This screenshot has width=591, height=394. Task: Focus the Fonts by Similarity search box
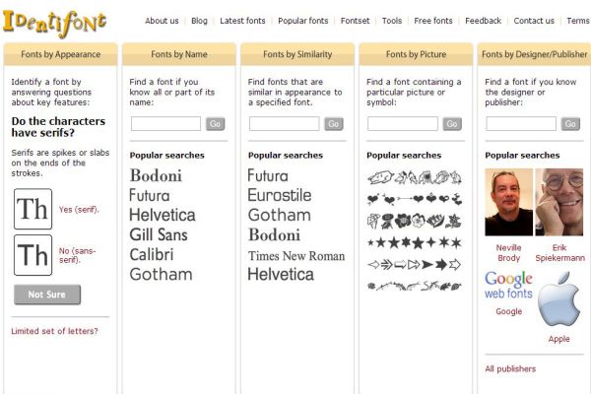point(285,124)
